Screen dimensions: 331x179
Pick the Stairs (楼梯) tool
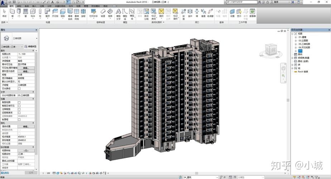tap(110, 13)
